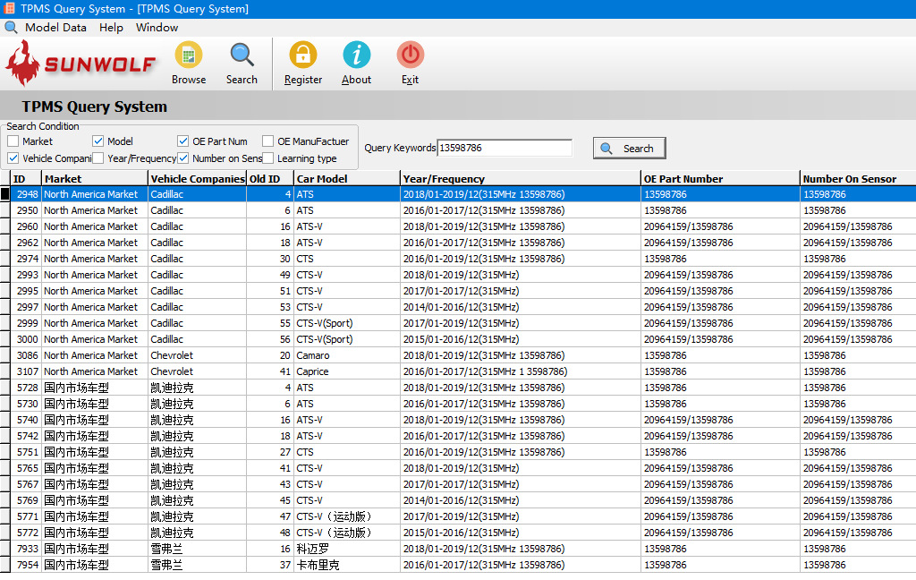Open the Window menu

(157, 28)
